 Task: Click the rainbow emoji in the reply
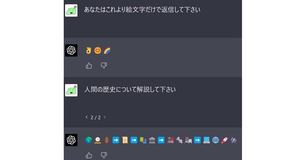(107, 51)
